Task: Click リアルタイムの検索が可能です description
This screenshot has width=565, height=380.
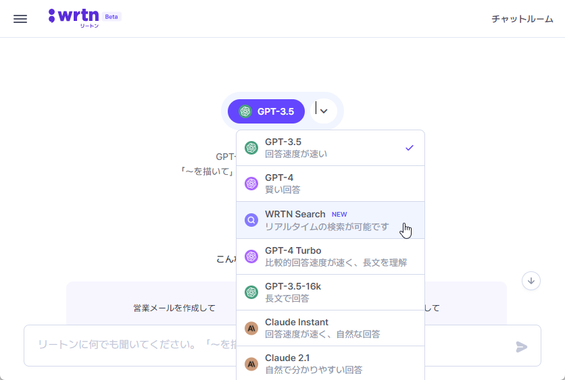Action: tap(327, 227)
